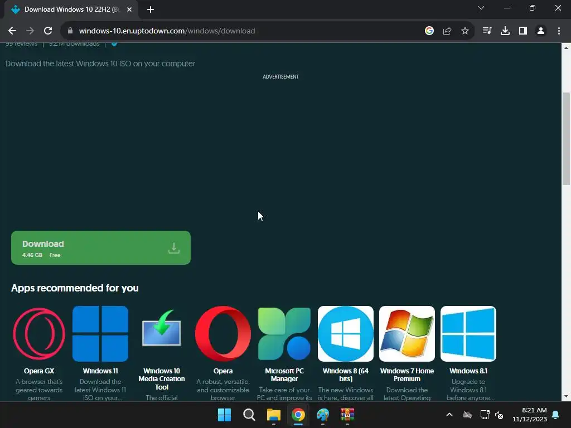View site information via lock icon
This screenshot has height=428, width=571.
(x=70, y=31)
